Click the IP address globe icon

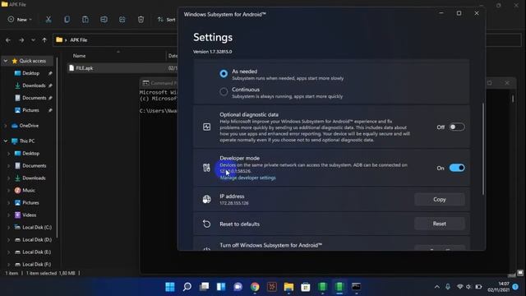pyautogui.click(x=206, y=199)
